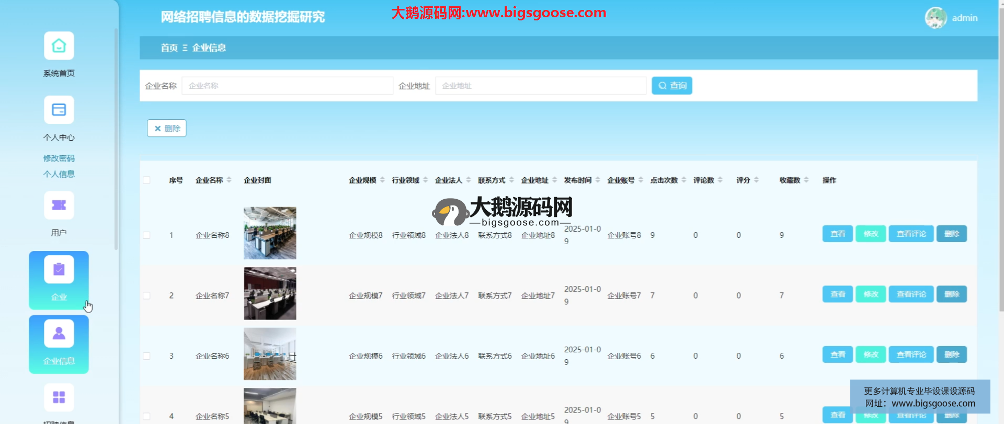Click the 系统首页 home icon
The height and width of the screenshot is (424, 1004).
click(59, 46)
